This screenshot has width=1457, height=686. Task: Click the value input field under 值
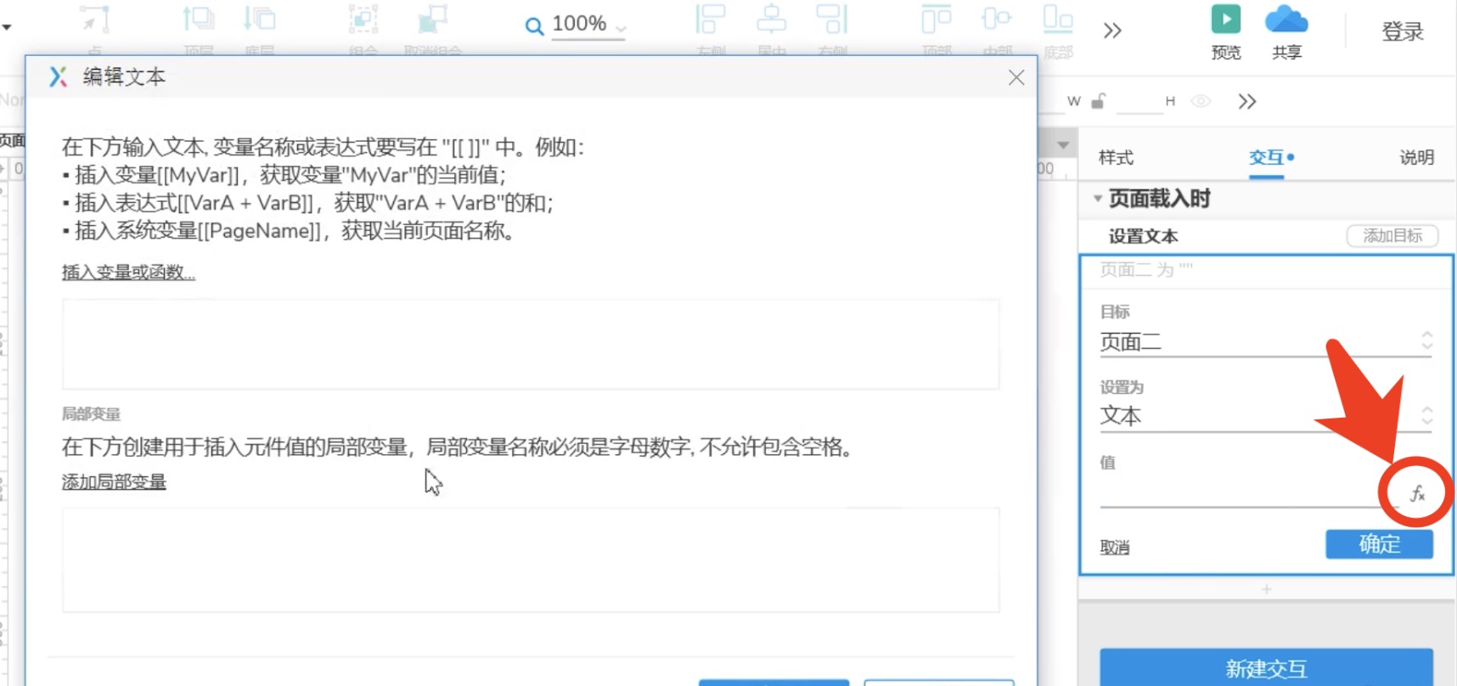(1248, 493)
